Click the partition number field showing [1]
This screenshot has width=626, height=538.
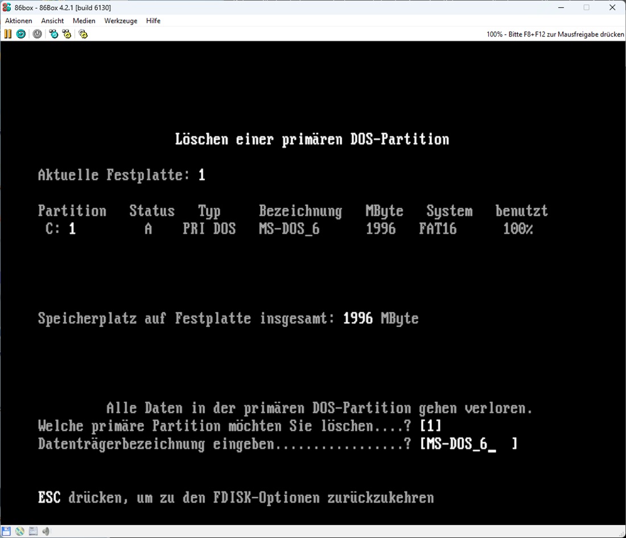pyautogui.click(x=430, y=426)
